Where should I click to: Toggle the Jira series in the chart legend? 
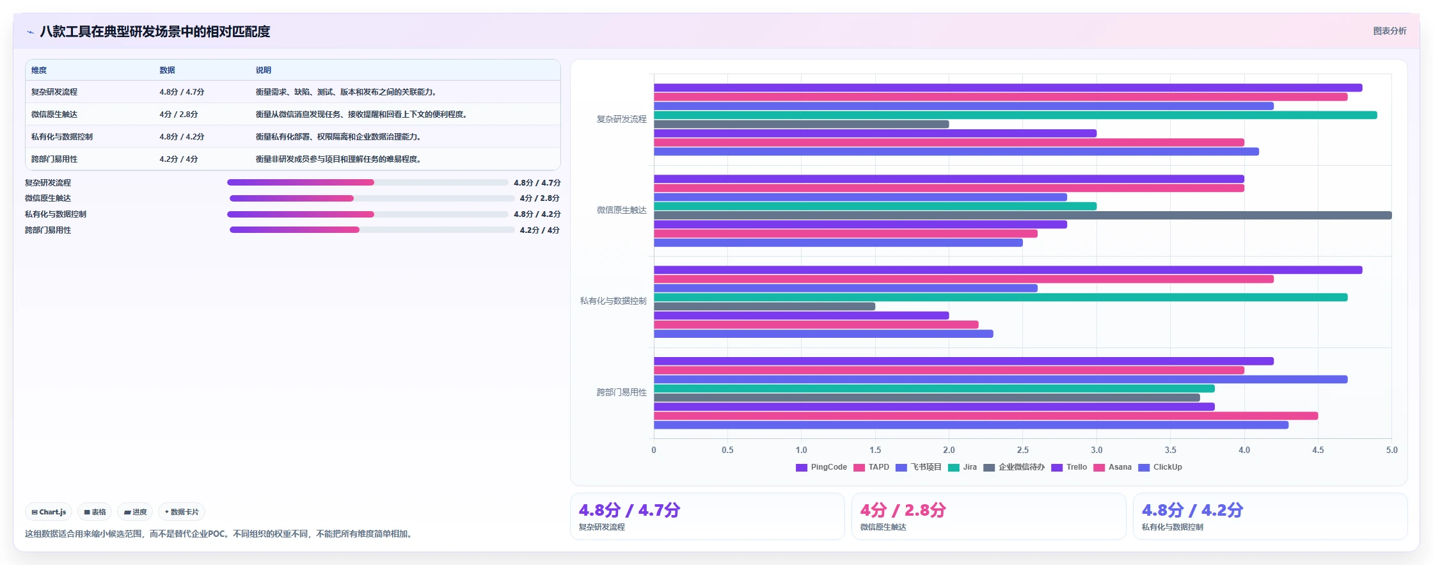pyautogui.click(x=962, y=467)
